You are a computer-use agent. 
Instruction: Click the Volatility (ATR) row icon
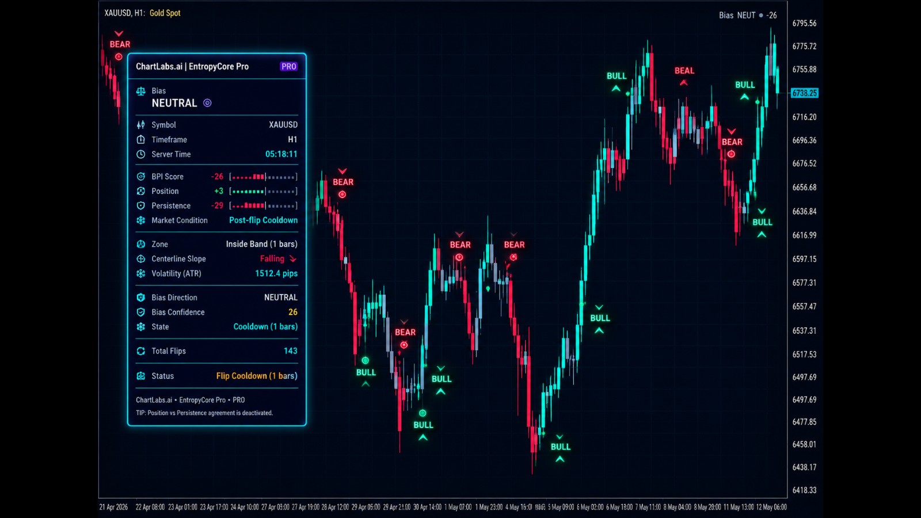point(141,273)
